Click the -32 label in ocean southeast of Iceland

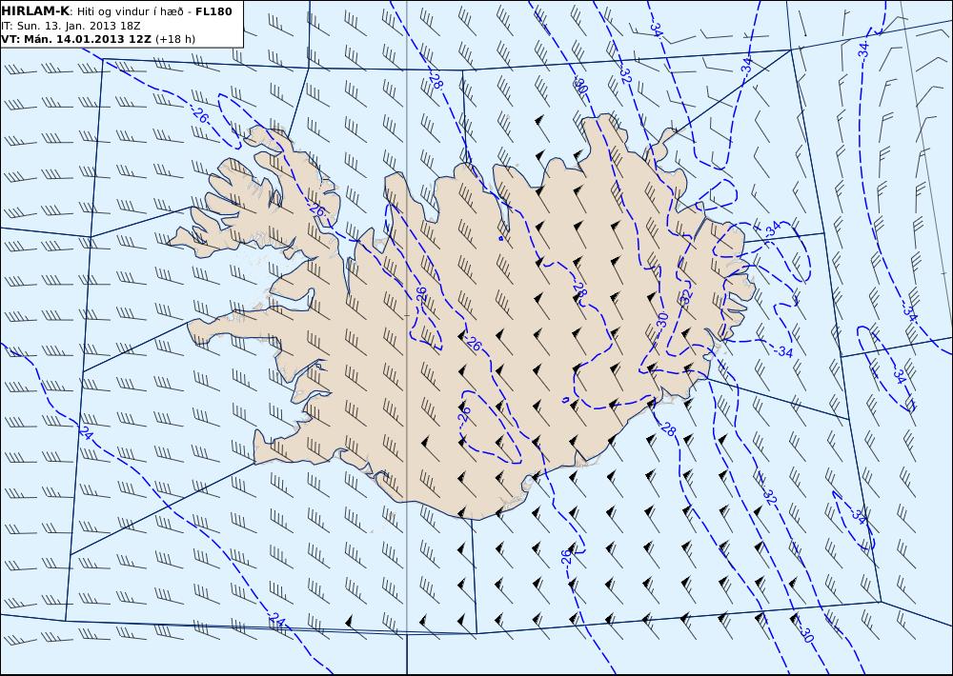point(768,496)
